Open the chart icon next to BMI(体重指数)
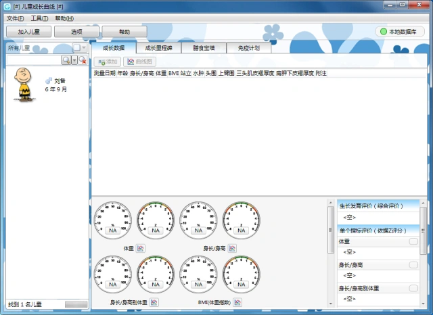 point(237,302)
